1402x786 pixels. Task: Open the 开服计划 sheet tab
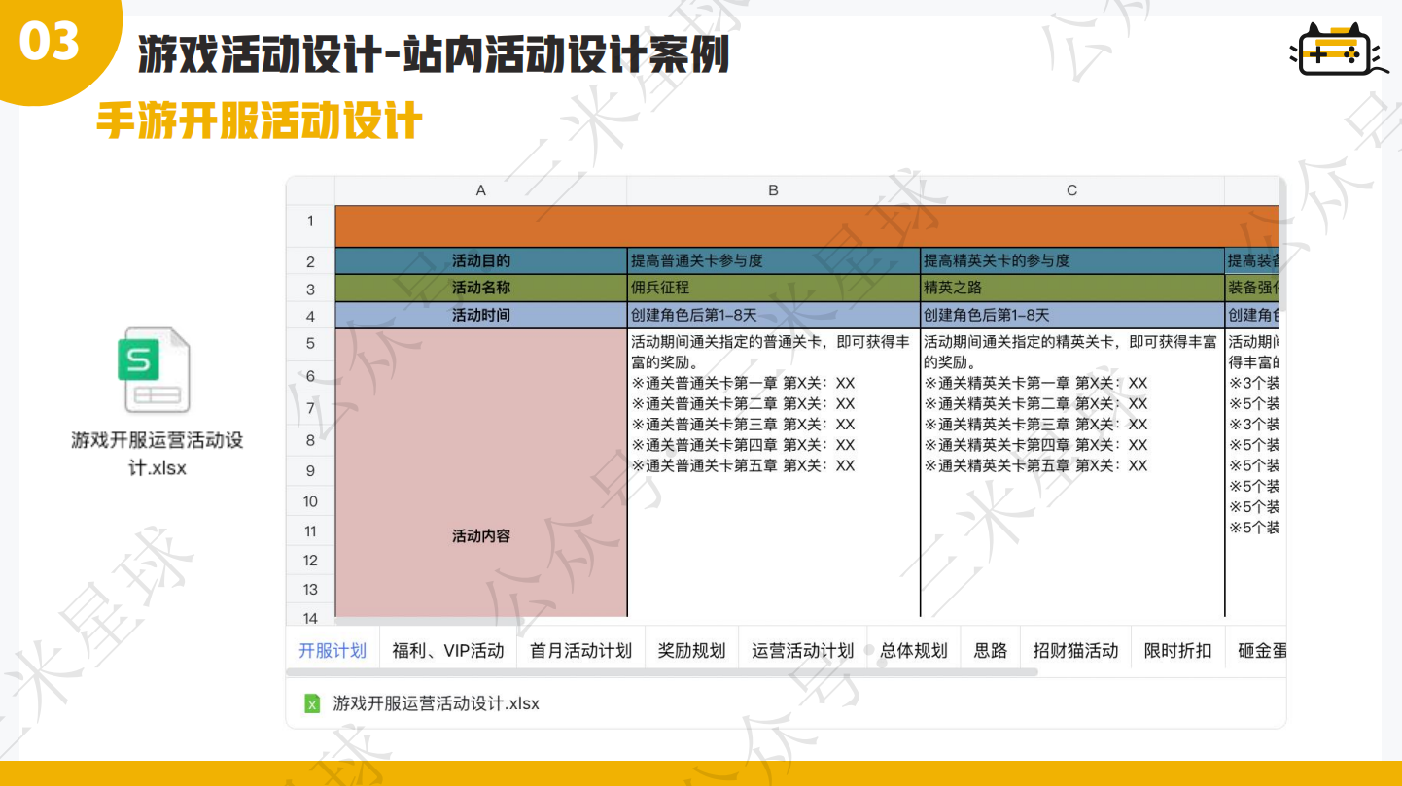tap(332, 650)
